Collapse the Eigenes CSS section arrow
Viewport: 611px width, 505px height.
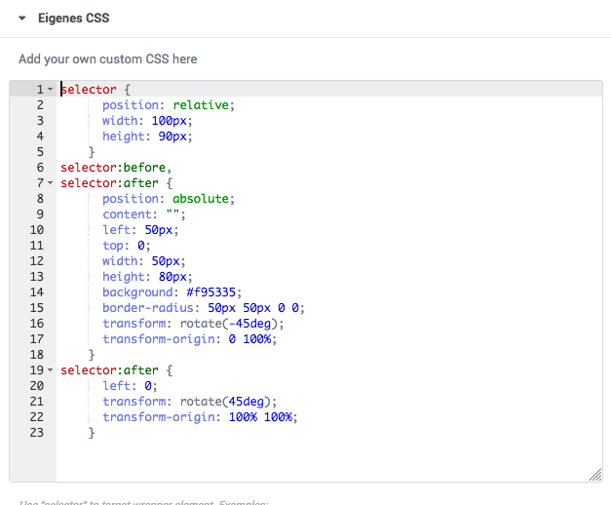pyautogui.click(x=22, y=18)
